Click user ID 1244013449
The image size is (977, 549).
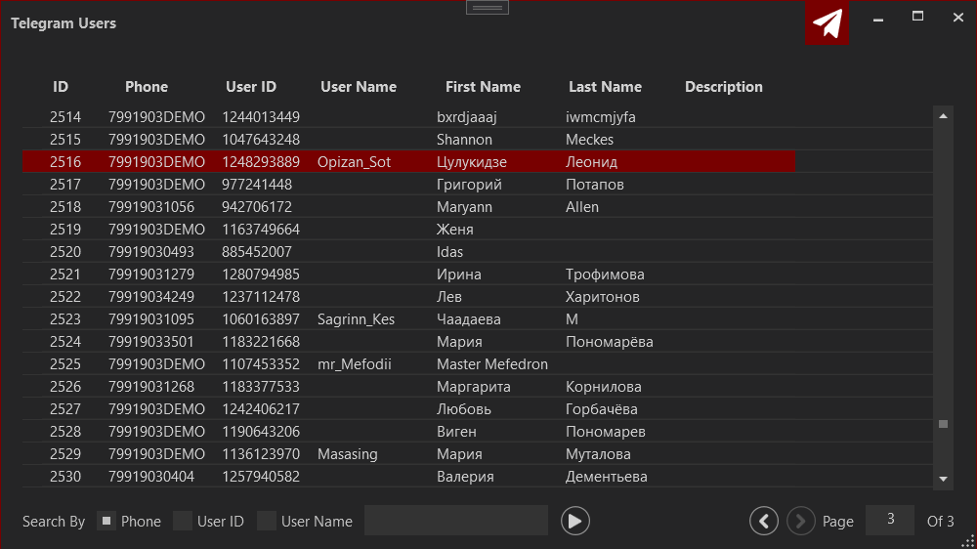tap(261, 117)
